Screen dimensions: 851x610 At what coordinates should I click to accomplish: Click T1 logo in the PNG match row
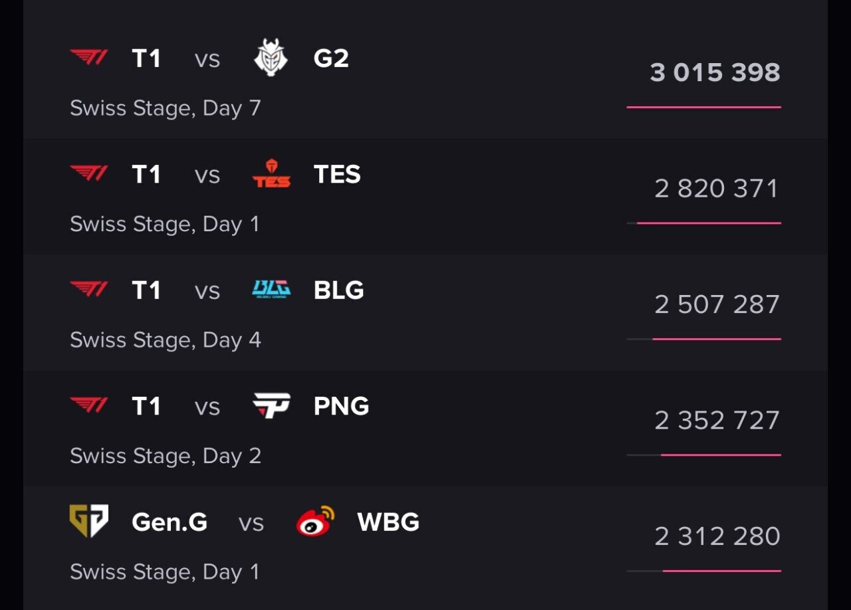coord(89,405)
